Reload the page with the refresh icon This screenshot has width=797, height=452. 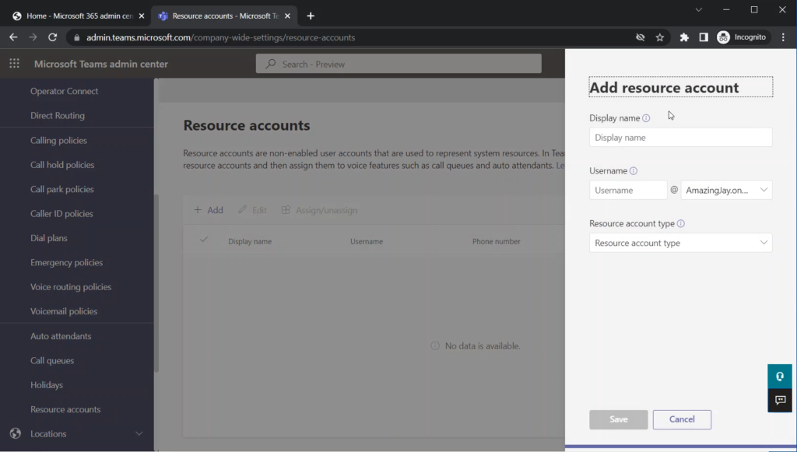(x=53, y=37)
